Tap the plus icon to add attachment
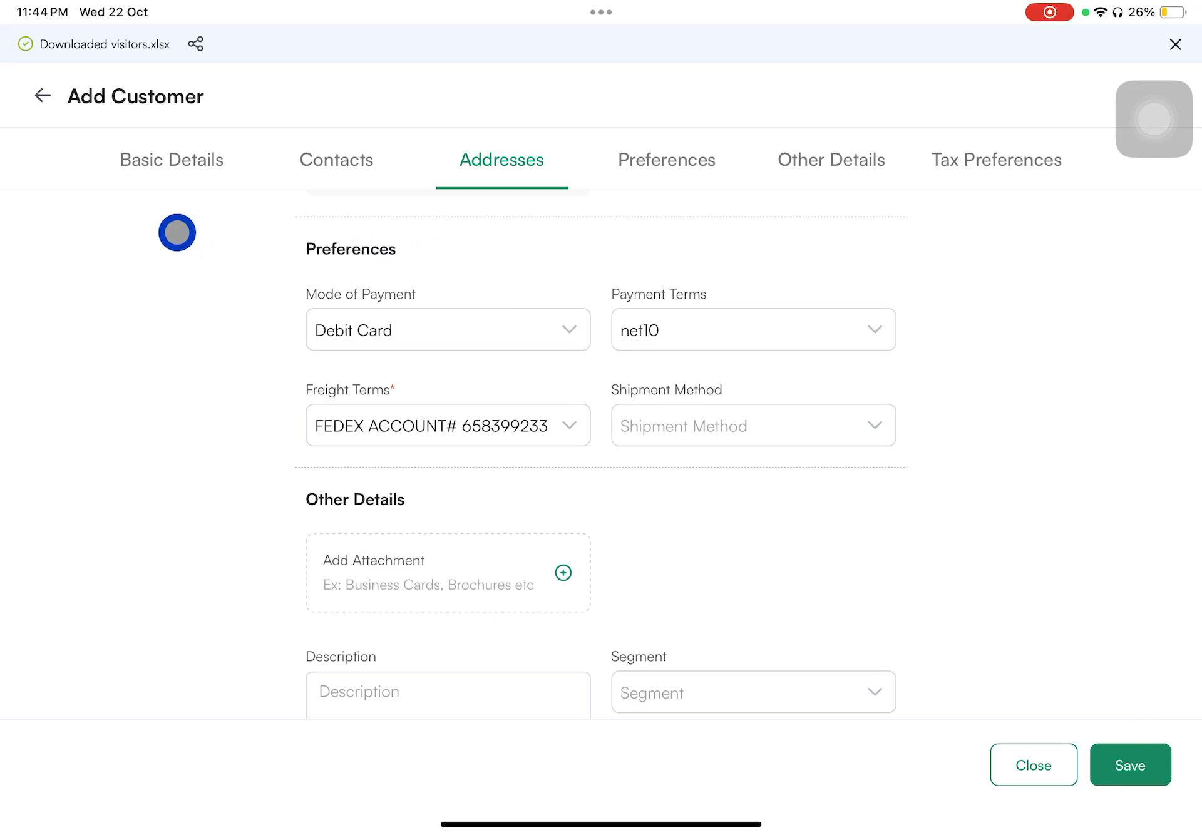The height and width of the screenshot is (835, 1202). tap(563, 572)
